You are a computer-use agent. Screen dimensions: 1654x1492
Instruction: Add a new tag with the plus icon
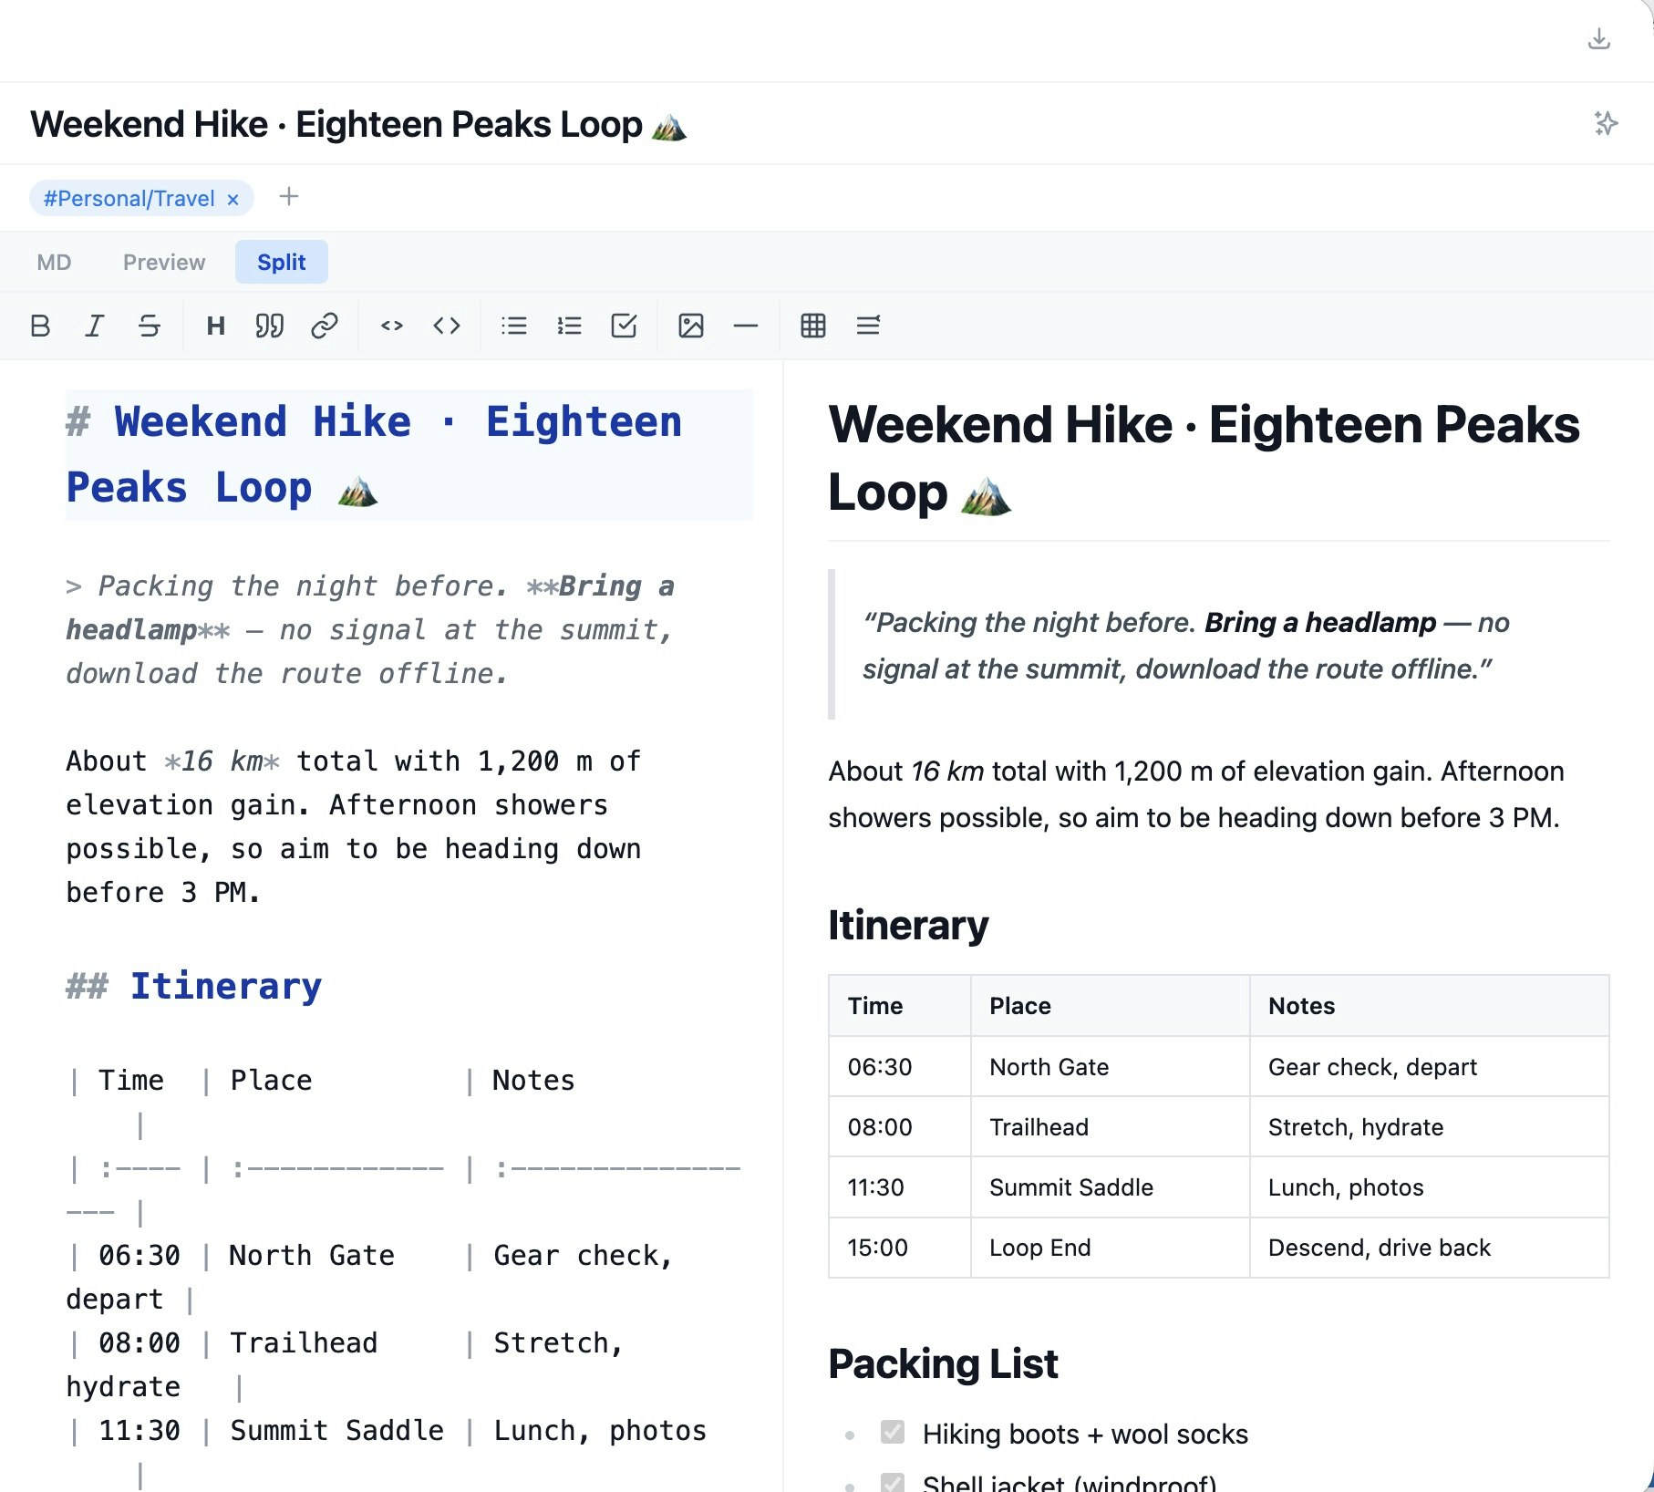coord(289,196)
